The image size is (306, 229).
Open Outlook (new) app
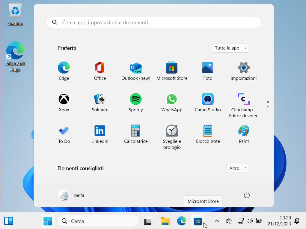pos(136,71)
